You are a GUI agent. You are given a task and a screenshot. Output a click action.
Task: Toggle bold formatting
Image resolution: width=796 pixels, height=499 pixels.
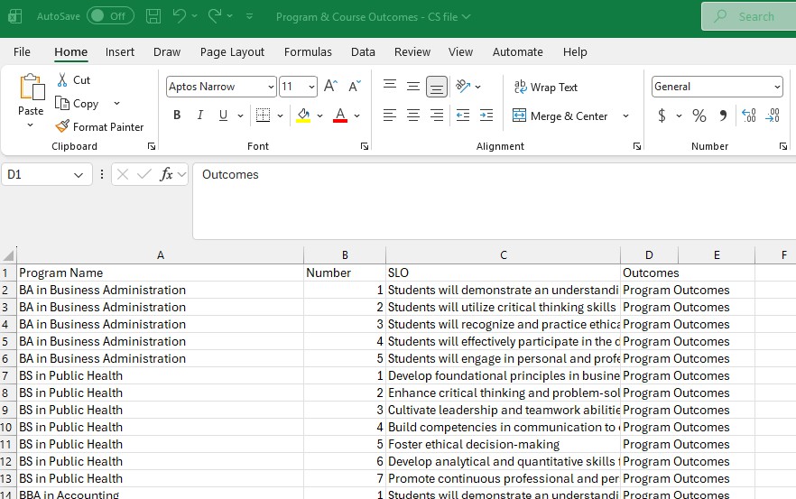(177, 116)
